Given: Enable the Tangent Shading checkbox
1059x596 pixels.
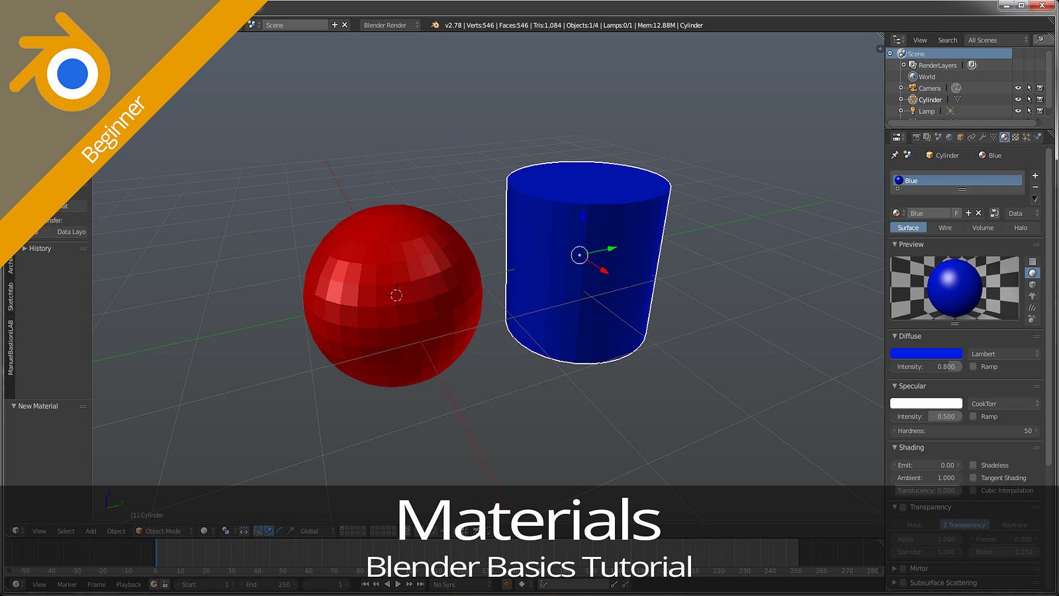Looking at the screenshot, I should coord(973,477).
